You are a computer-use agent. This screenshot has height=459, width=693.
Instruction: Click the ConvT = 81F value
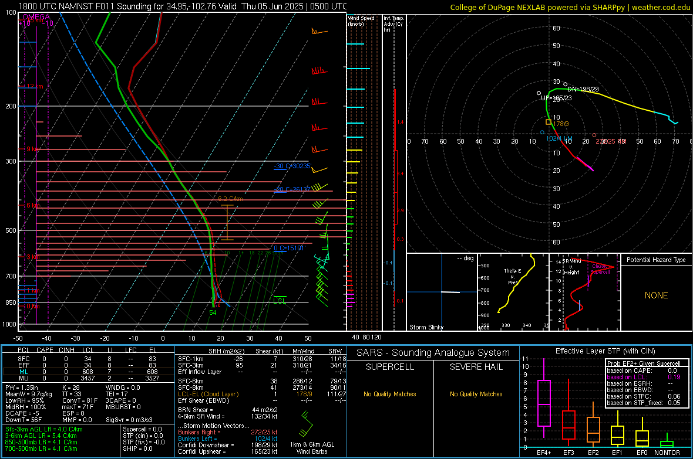(x=80, y=401)
